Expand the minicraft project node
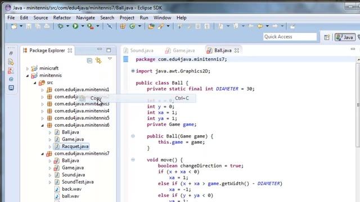The height and width of the screenshot is (202, 360). coord(28,68)
